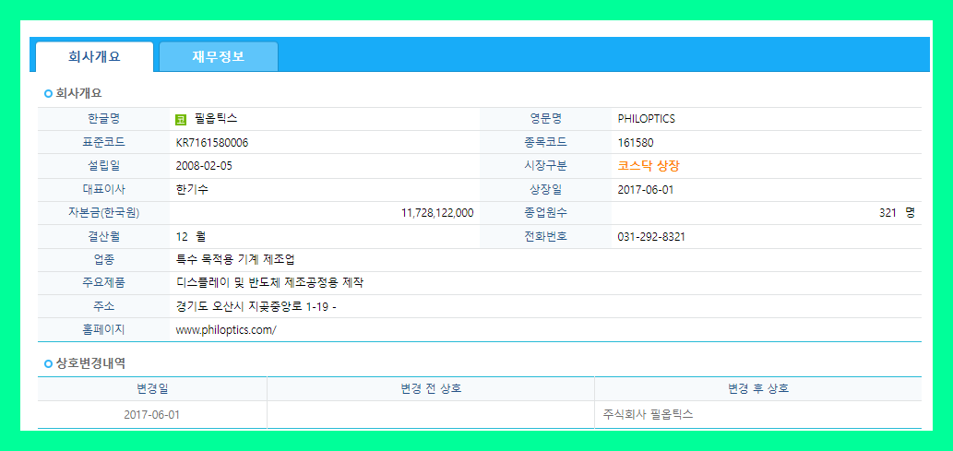Click the 대표이사 field label

point(103,189)
